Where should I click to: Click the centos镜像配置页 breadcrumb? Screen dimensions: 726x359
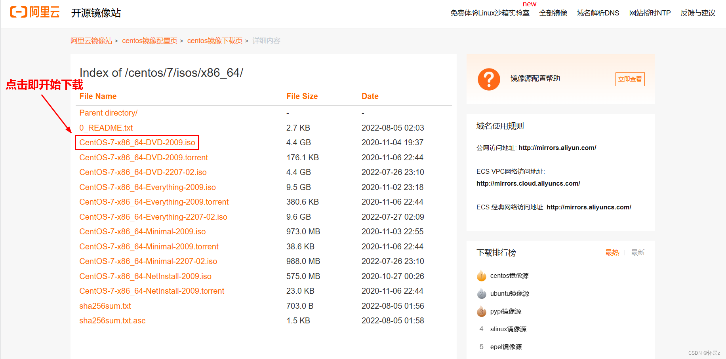pyautogui.click(x=149, y=41)
